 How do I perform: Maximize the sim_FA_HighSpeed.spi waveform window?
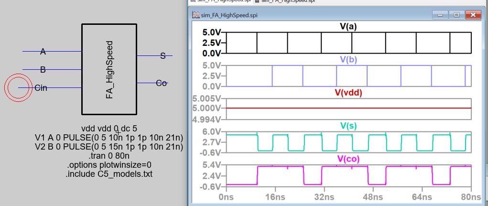pyautogui.click(x=456, y=15)
